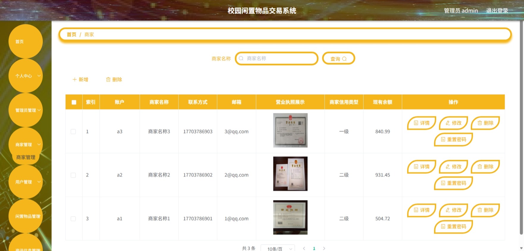
Task: Open 详情 for 商家名称3
Action: (421, 123)
